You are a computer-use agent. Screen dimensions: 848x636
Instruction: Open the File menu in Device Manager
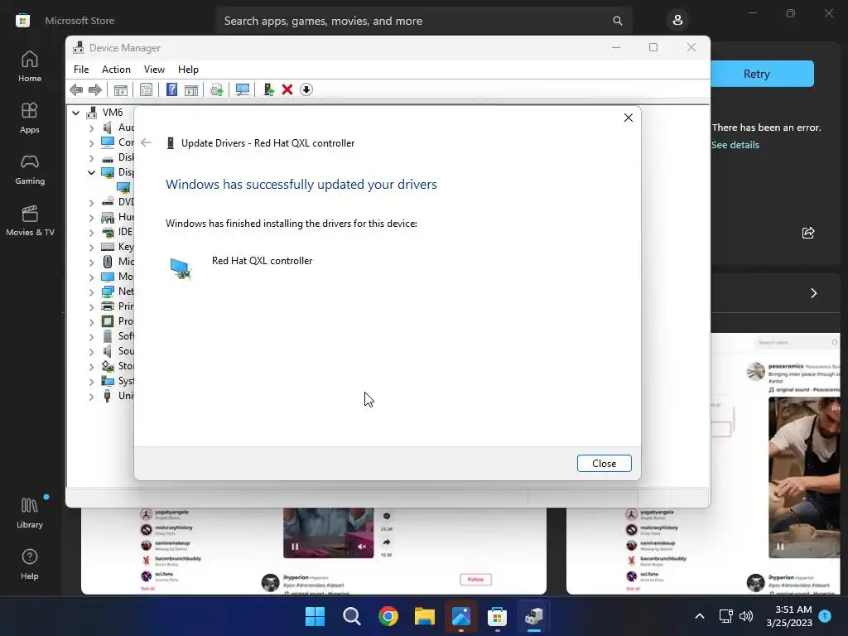[81, 70]
